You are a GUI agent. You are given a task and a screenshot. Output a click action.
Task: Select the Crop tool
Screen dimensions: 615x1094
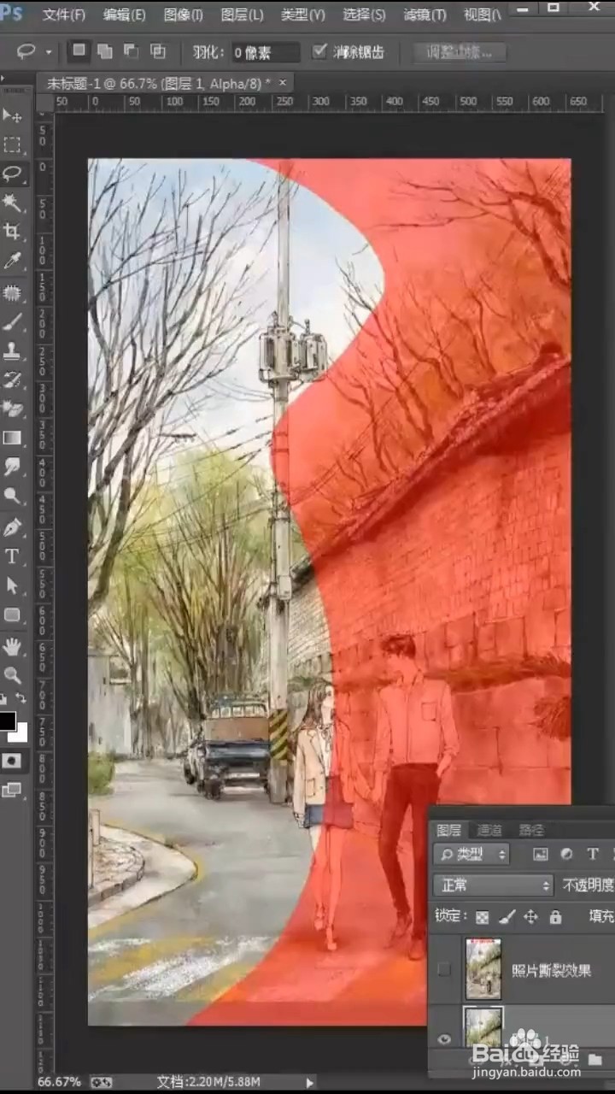(x=12, y=232)
